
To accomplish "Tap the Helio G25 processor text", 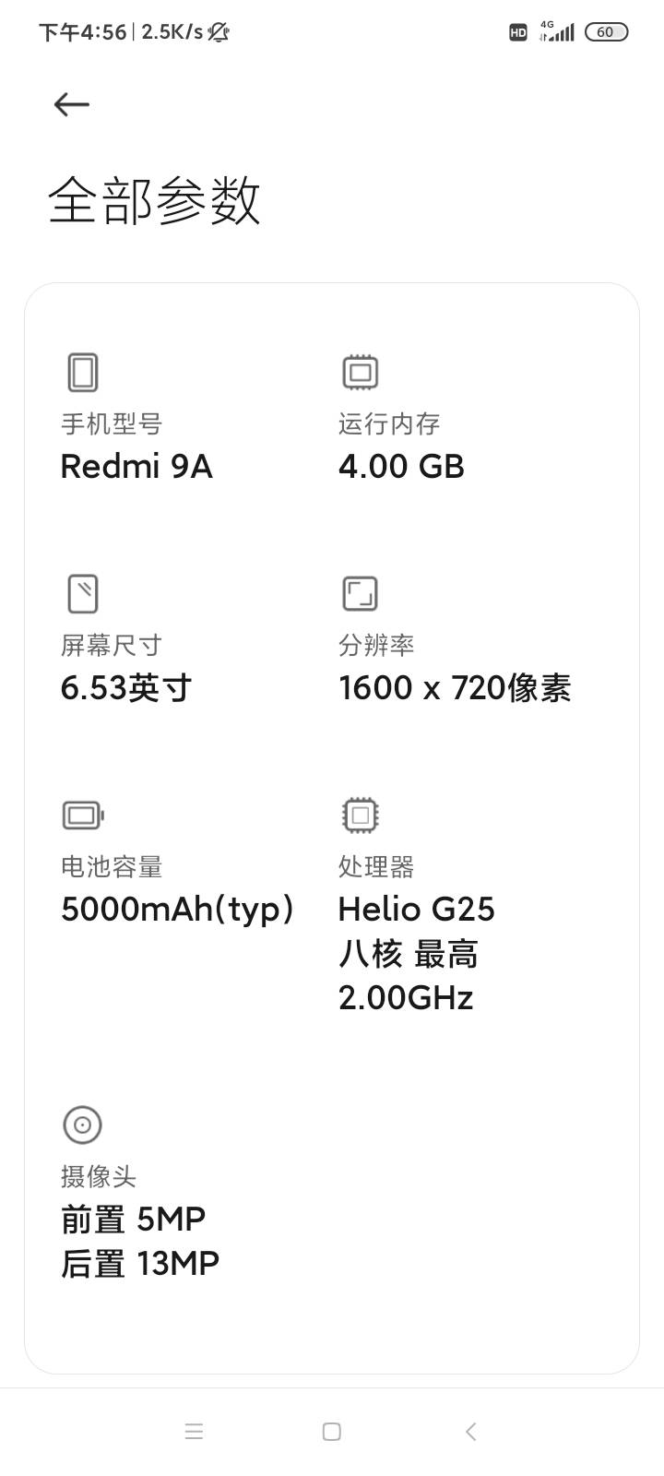I will point(416,910).
